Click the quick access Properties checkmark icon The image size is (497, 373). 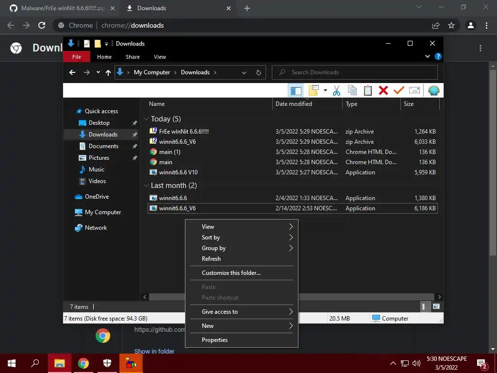(86, 43)
